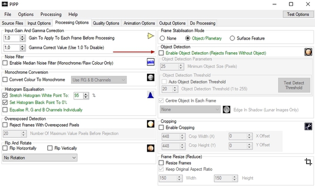This screenshot has height=188, width=315.
Task: Click the monochrome conversion sphere icon
Action: [150, 78]
